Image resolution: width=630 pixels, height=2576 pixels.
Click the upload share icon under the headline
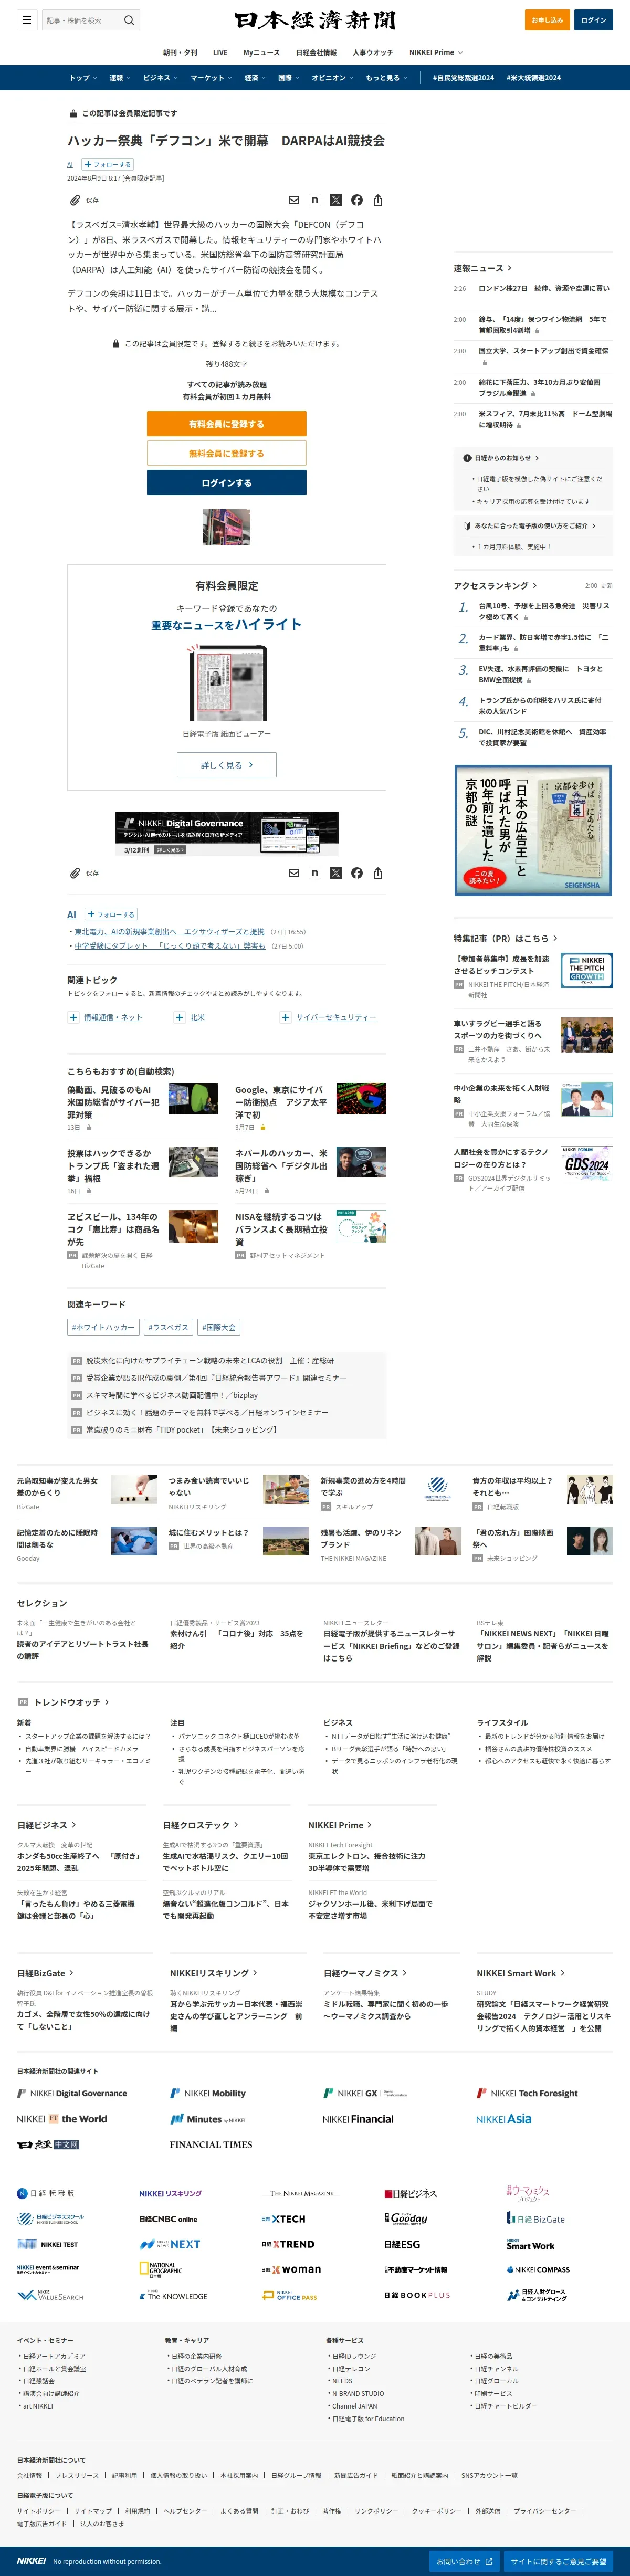pos(378,200)
